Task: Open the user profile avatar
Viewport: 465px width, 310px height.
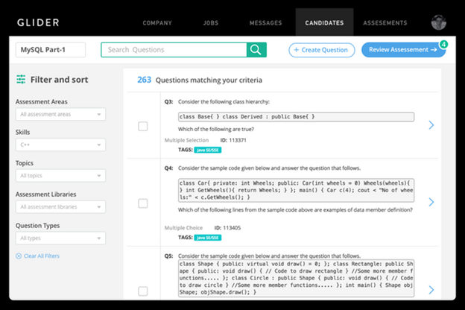Action: click(x=439, y=22)
